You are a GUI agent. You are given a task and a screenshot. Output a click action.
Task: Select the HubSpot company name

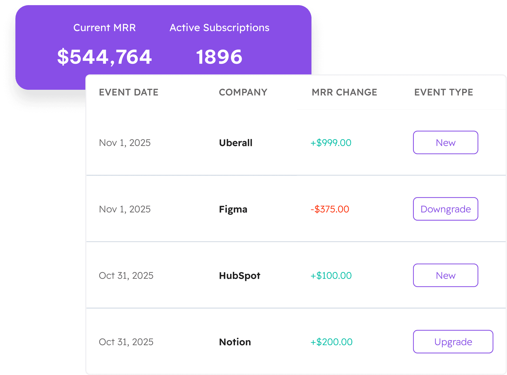239,276
